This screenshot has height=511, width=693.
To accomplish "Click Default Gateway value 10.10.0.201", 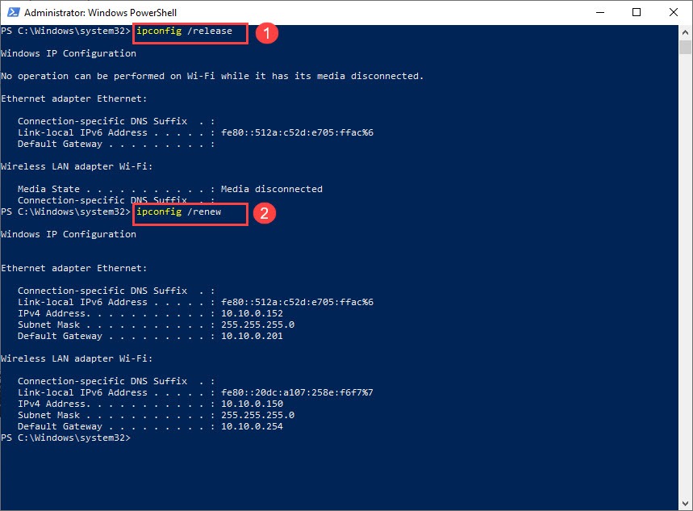I will pos(252,336).
